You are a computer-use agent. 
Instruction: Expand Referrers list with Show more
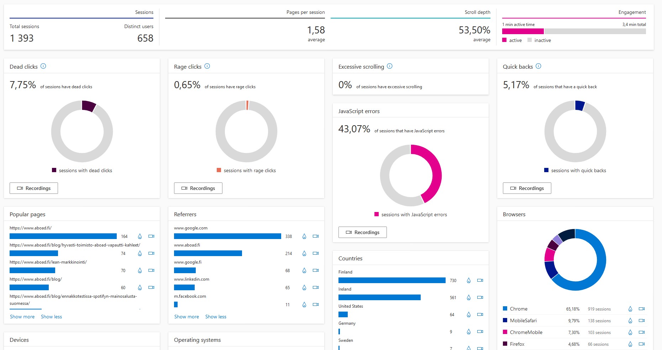(186, 317)
